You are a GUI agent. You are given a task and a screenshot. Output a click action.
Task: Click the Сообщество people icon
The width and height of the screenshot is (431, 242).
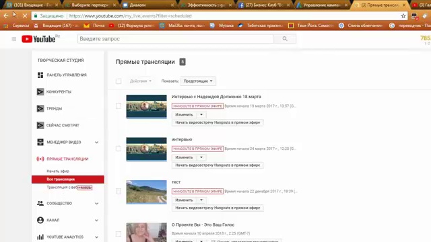[40, 203]
